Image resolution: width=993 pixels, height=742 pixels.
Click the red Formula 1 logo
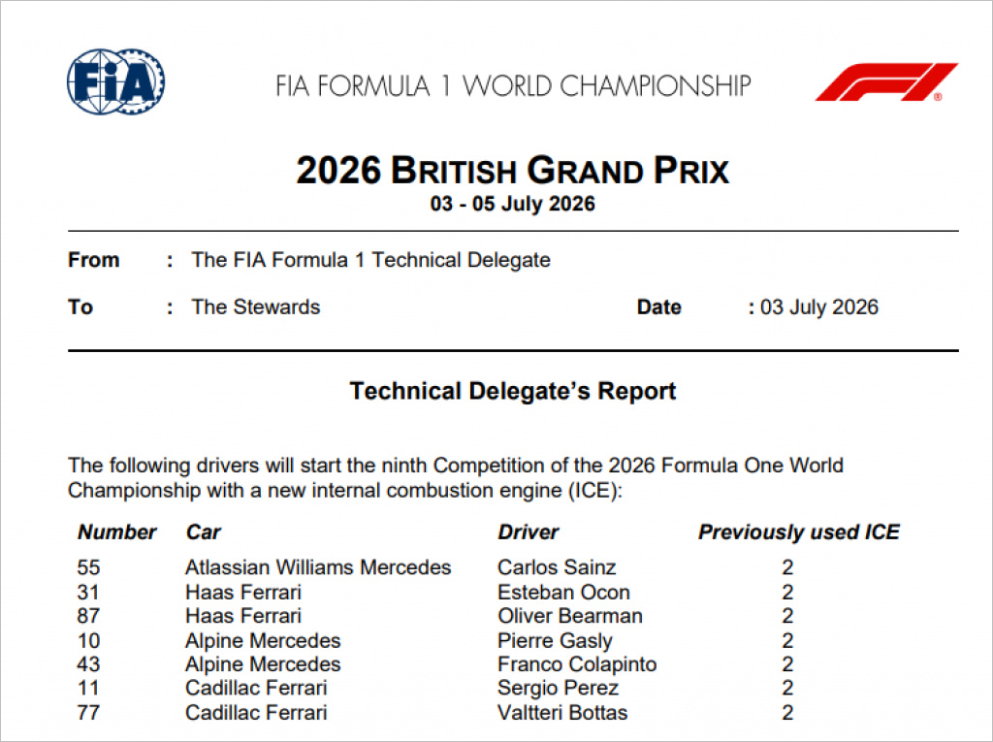[886, 81]
